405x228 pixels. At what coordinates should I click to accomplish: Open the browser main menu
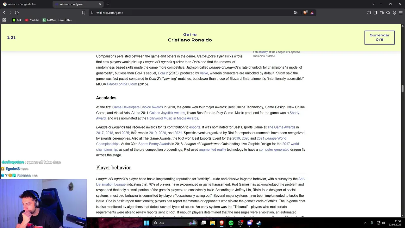point(401,13)
